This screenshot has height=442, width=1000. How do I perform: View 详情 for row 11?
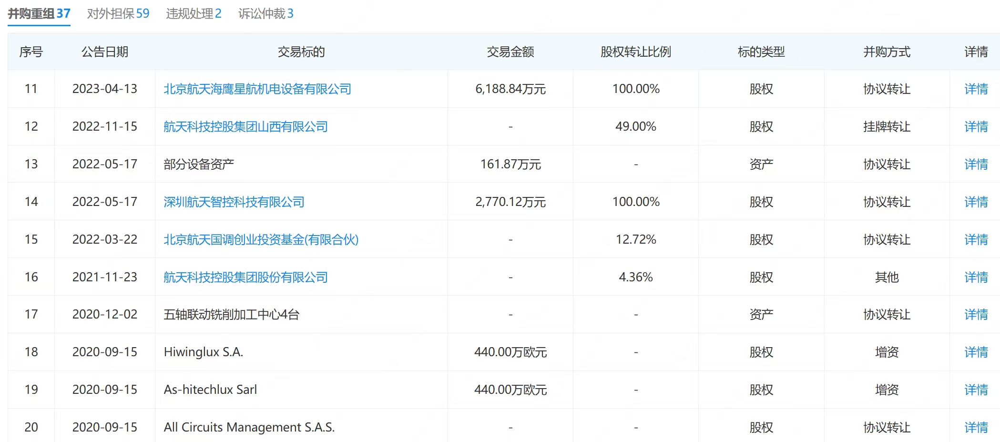[976, 89]
